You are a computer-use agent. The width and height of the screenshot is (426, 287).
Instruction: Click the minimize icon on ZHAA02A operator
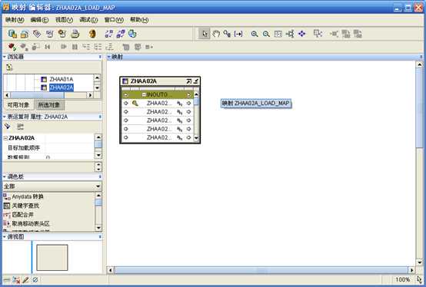point(196,81)
